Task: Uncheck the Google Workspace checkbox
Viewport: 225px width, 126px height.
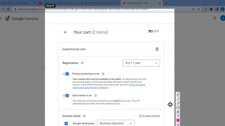Action: pos(66,124)
